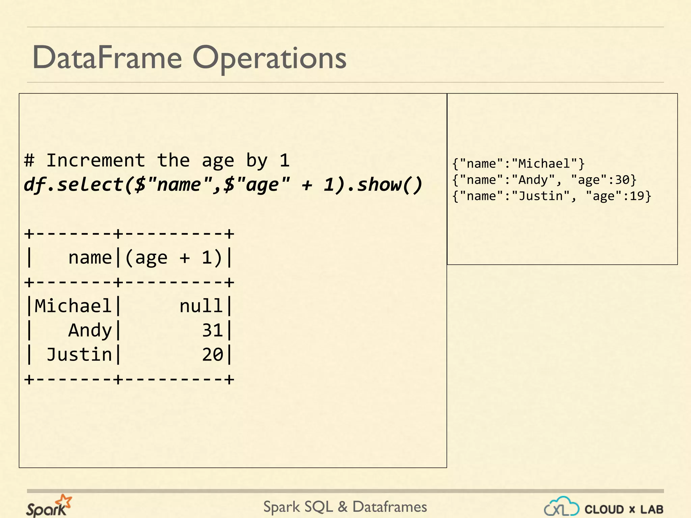The height and width of the screenshot is (518, 691).
Task: Click the Andy JSON record line
Action: click(544, 180)
